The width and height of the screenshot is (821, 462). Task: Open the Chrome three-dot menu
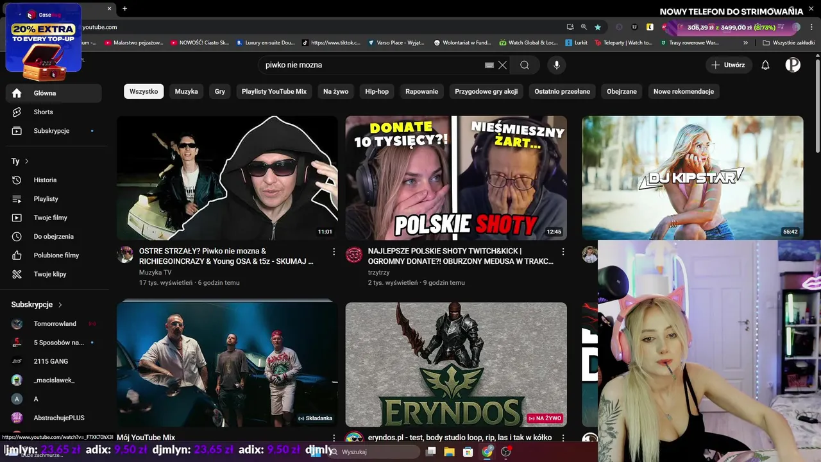(x=811, y=27)
